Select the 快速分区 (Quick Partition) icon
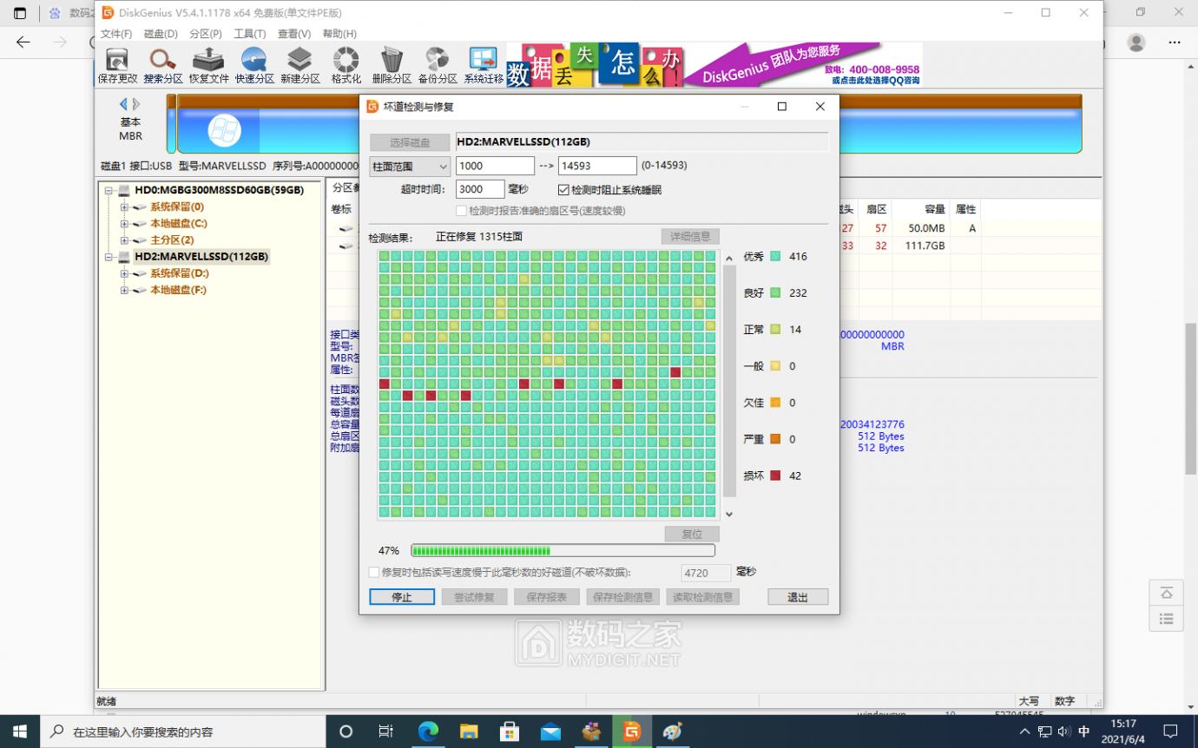This screenshot has height=748, width=1198. pyautogui.click(x=254, y=66)
